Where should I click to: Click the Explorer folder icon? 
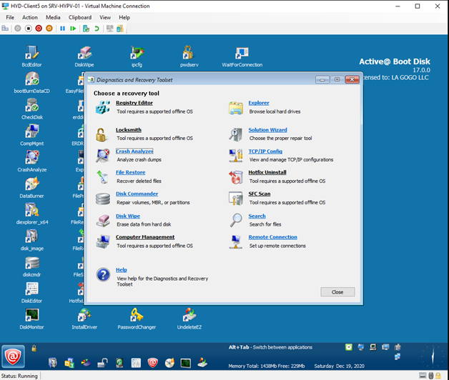(x=236, y=108)
